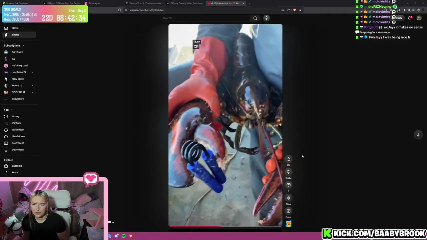This screenshot has width=427, height=240.
Task: Click the youtube.com/shorts address bar
Action: [x=203, y=10]
